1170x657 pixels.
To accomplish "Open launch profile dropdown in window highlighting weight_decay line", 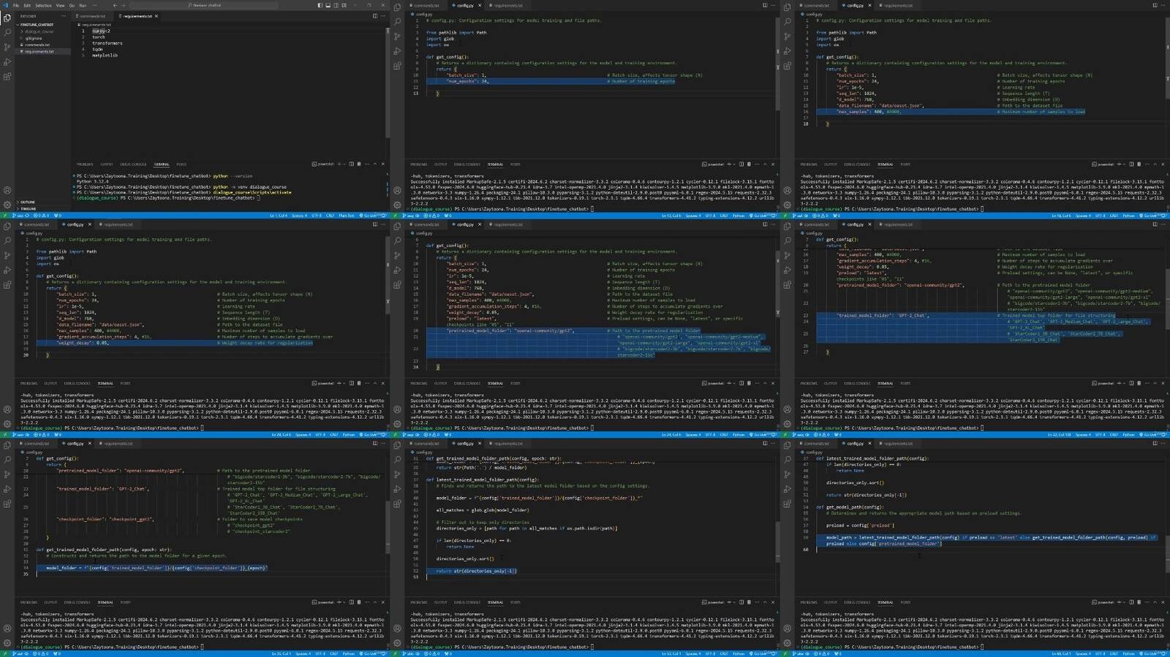I will pyautogui.click(x=344, y=383).
